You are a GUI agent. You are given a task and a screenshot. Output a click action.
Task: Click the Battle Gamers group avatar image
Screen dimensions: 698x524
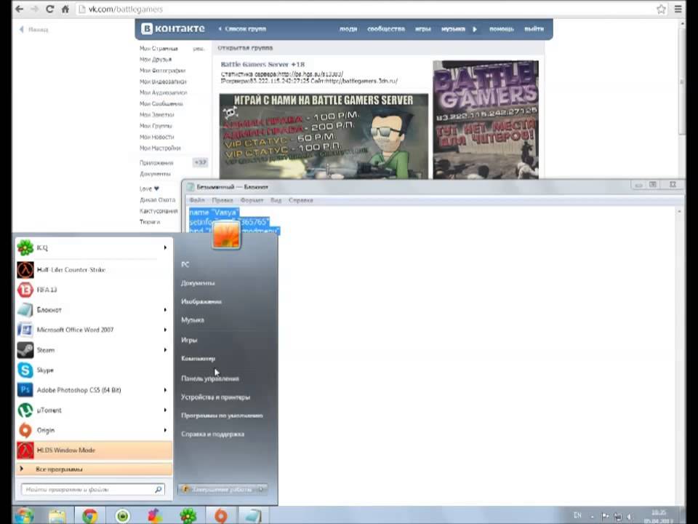point(486,120)
